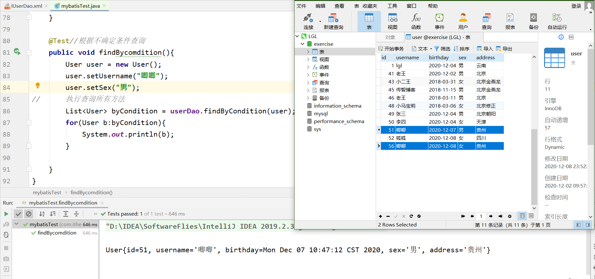Click the page number input field
Screen dimensions: 595x279
481,216
